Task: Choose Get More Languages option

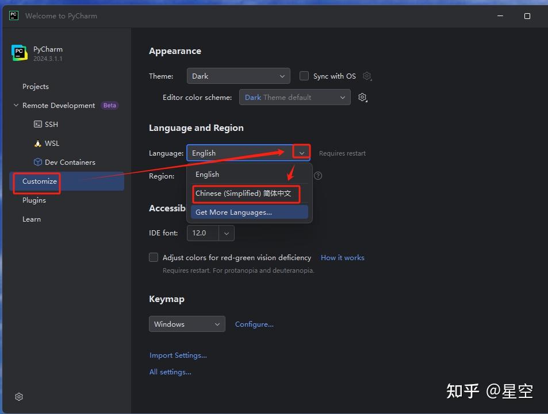Action: (x=249, y=212)
